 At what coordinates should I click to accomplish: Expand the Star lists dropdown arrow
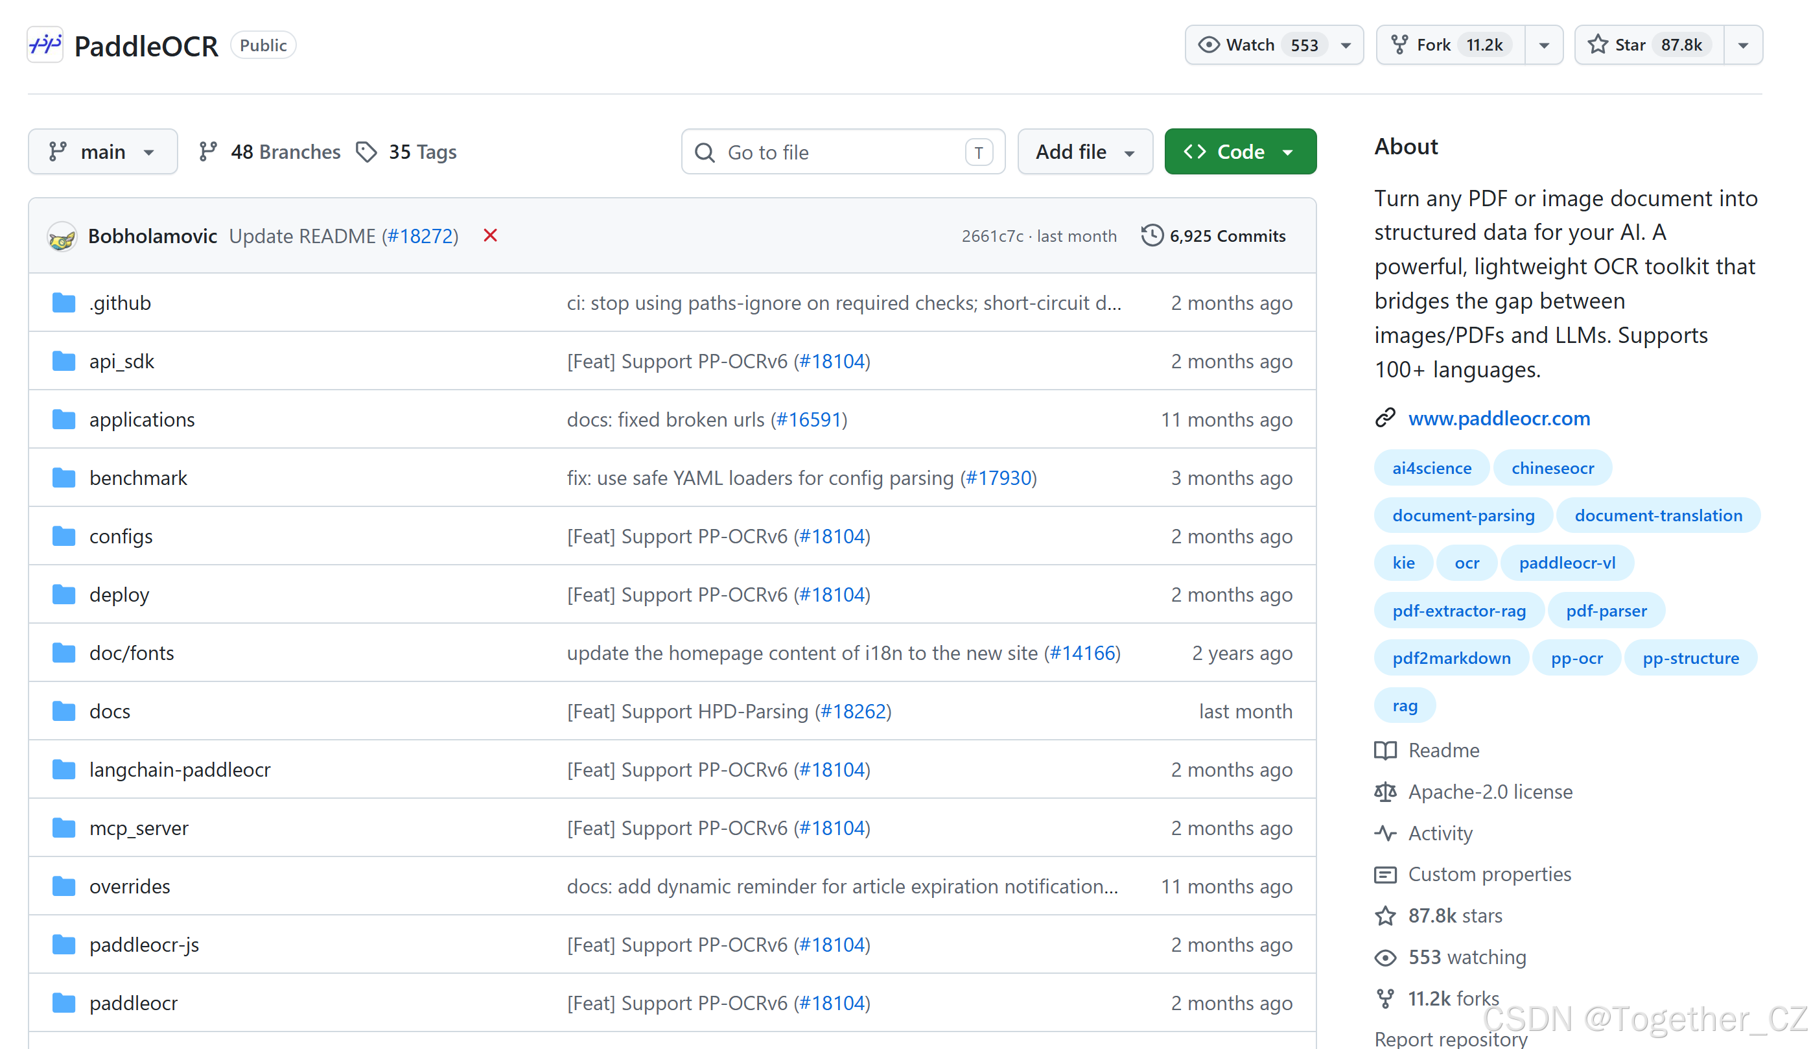(1743, 45)
